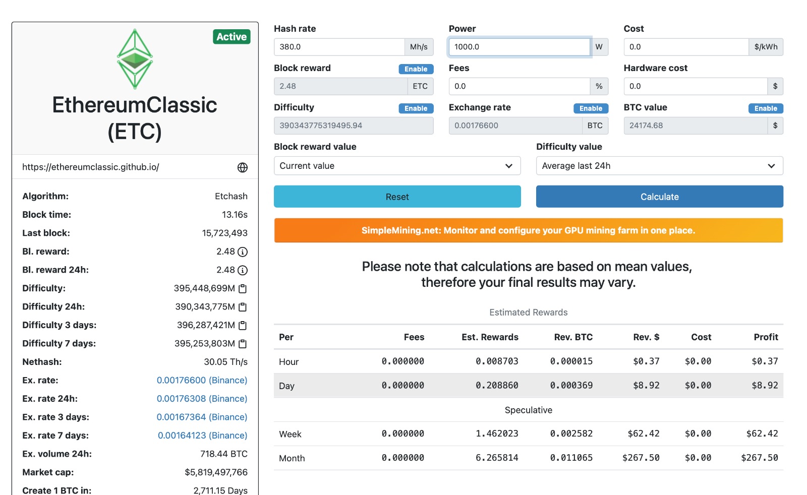Click the Market cap value $5,819,497,766
The width and height of the screenshot is (807, 495).
point(216,472)
